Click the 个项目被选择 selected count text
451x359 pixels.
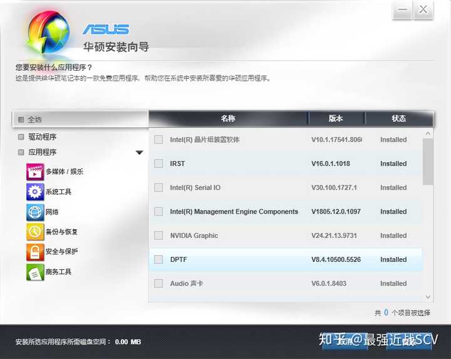pyautogui.click(x=411, y=313)
